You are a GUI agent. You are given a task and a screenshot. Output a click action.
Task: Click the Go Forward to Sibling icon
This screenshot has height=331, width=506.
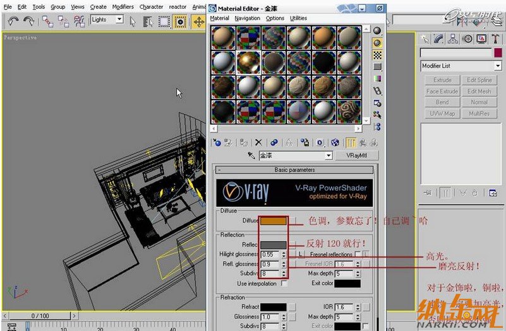374,142
